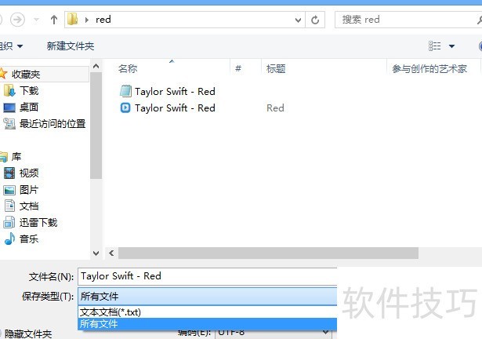482x339 pixels.
Task: Sort files by 名称 column header
Action: tap(128, 69)
